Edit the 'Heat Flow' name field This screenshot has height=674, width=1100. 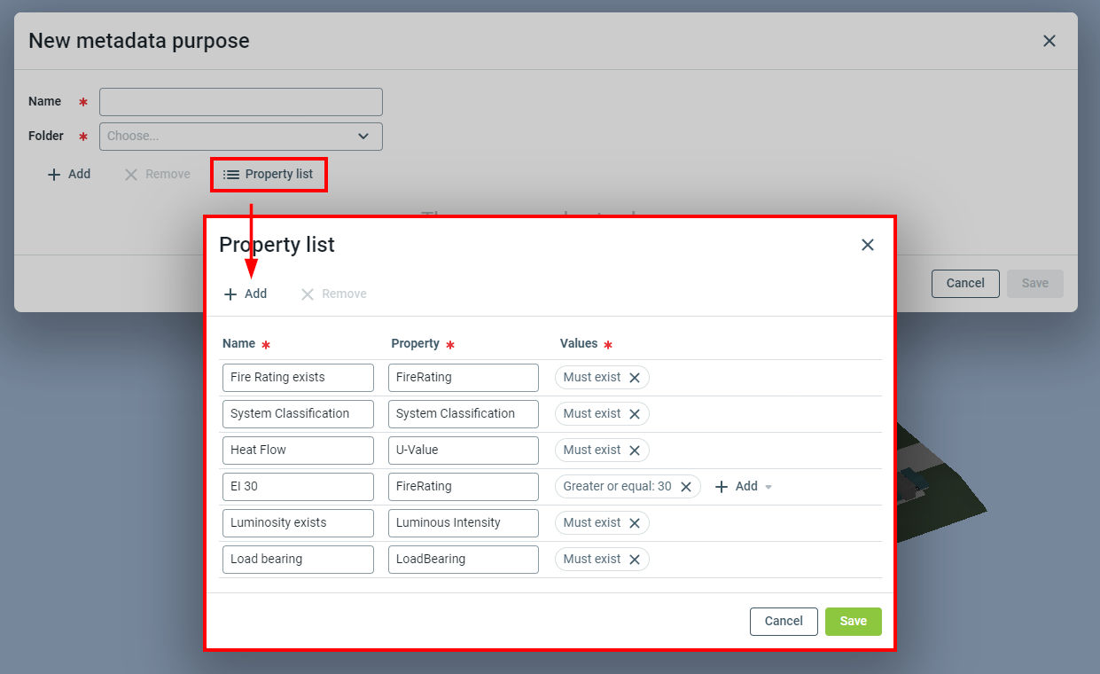pyautogui.click(x=298, y=451)
